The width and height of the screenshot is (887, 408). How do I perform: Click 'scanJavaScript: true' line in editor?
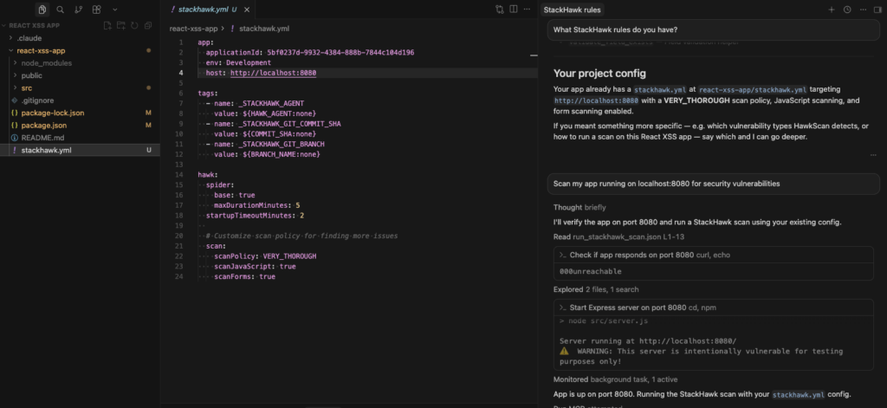click(x=255, y=267)
